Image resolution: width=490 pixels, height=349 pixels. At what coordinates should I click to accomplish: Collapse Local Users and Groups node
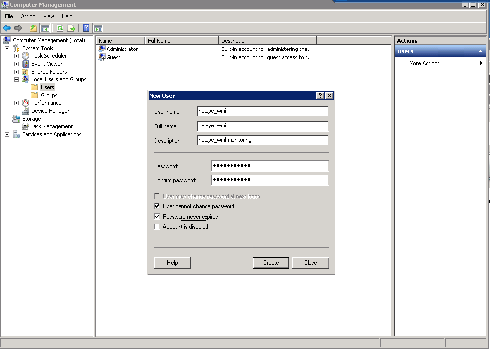17,79
